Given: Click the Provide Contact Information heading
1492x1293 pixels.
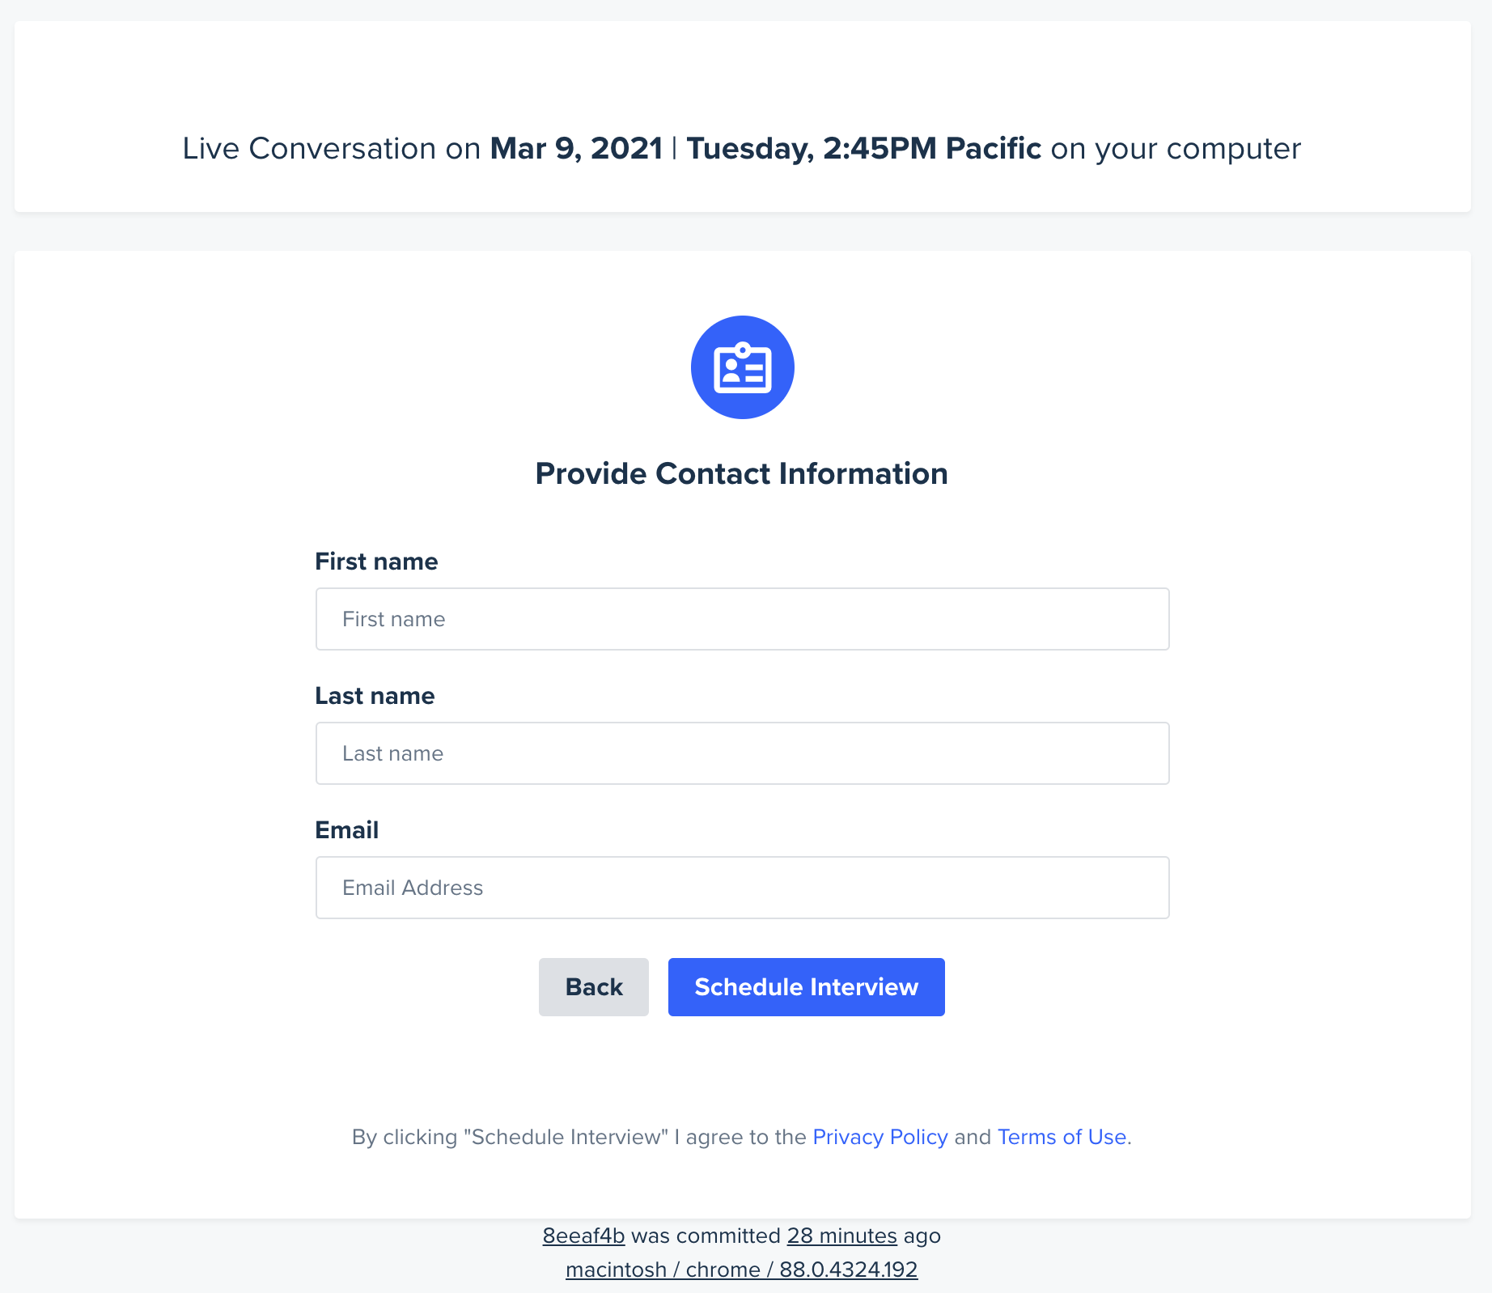Looking at the screenshot, I should pos(741,473).
